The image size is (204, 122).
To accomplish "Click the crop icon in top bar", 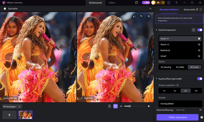I will pyautogui.click(x=150, y=8).
